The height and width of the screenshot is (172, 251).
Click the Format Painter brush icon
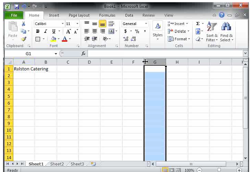click(23, 39)
